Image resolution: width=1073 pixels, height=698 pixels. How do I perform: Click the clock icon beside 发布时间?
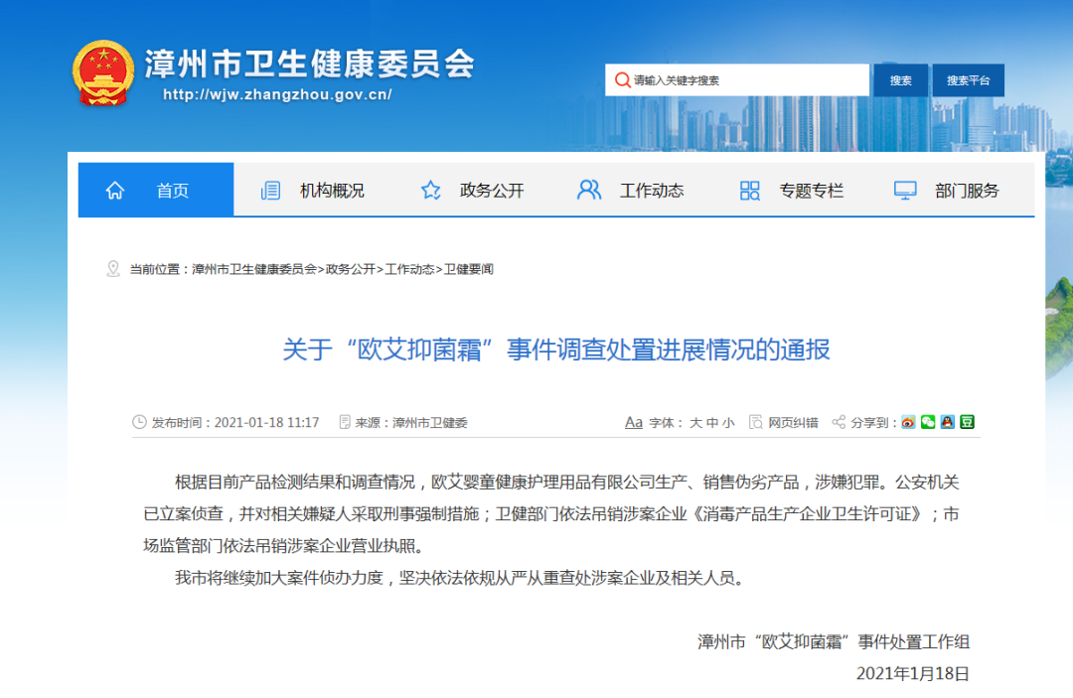click(x=139, y=422)
